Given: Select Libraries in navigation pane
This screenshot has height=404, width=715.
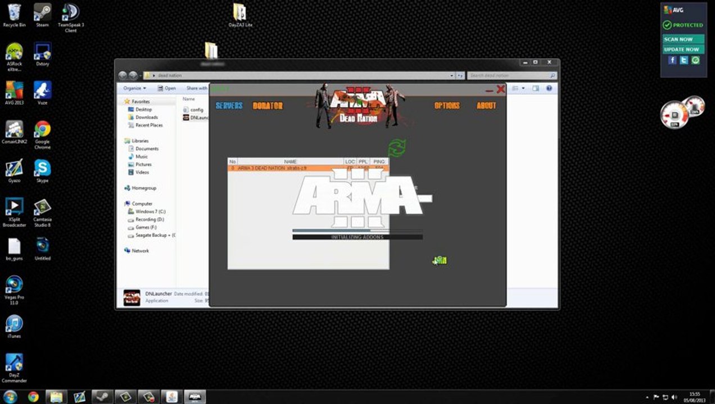Looking at the screenshot, I should (140, 141).
